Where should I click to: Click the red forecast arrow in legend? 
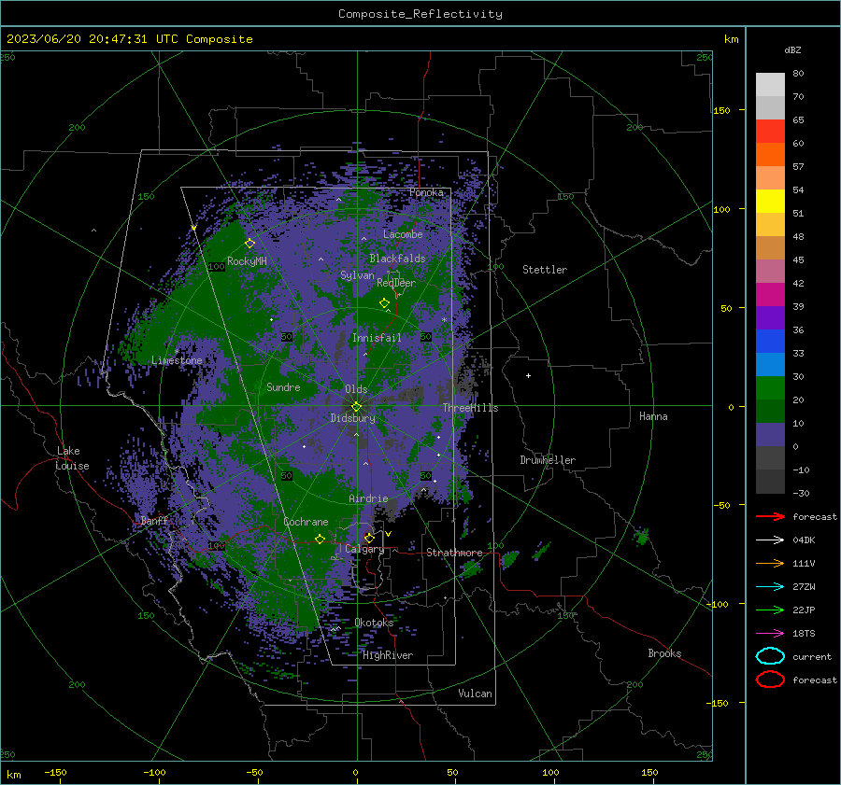pyautogui.click(x=770, y=516)
